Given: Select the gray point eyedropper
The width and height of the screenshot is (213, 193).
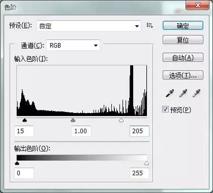Looking at the screenshot, I should pyautogui.click(x=183, y=93).
